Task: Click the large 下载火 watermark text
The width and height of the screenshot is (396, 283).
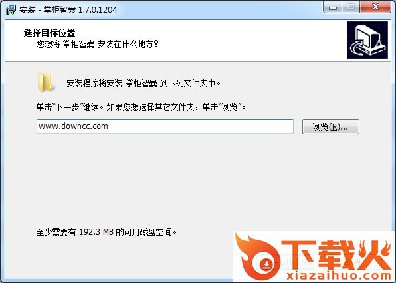Action: click(337, 255)
